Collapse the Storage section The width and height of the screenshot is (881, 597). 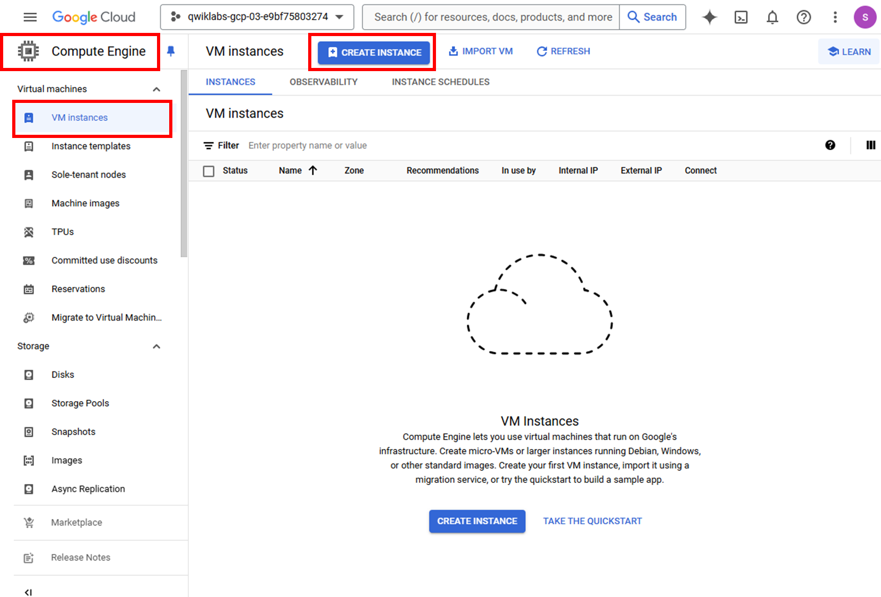(x=156, y=347)
